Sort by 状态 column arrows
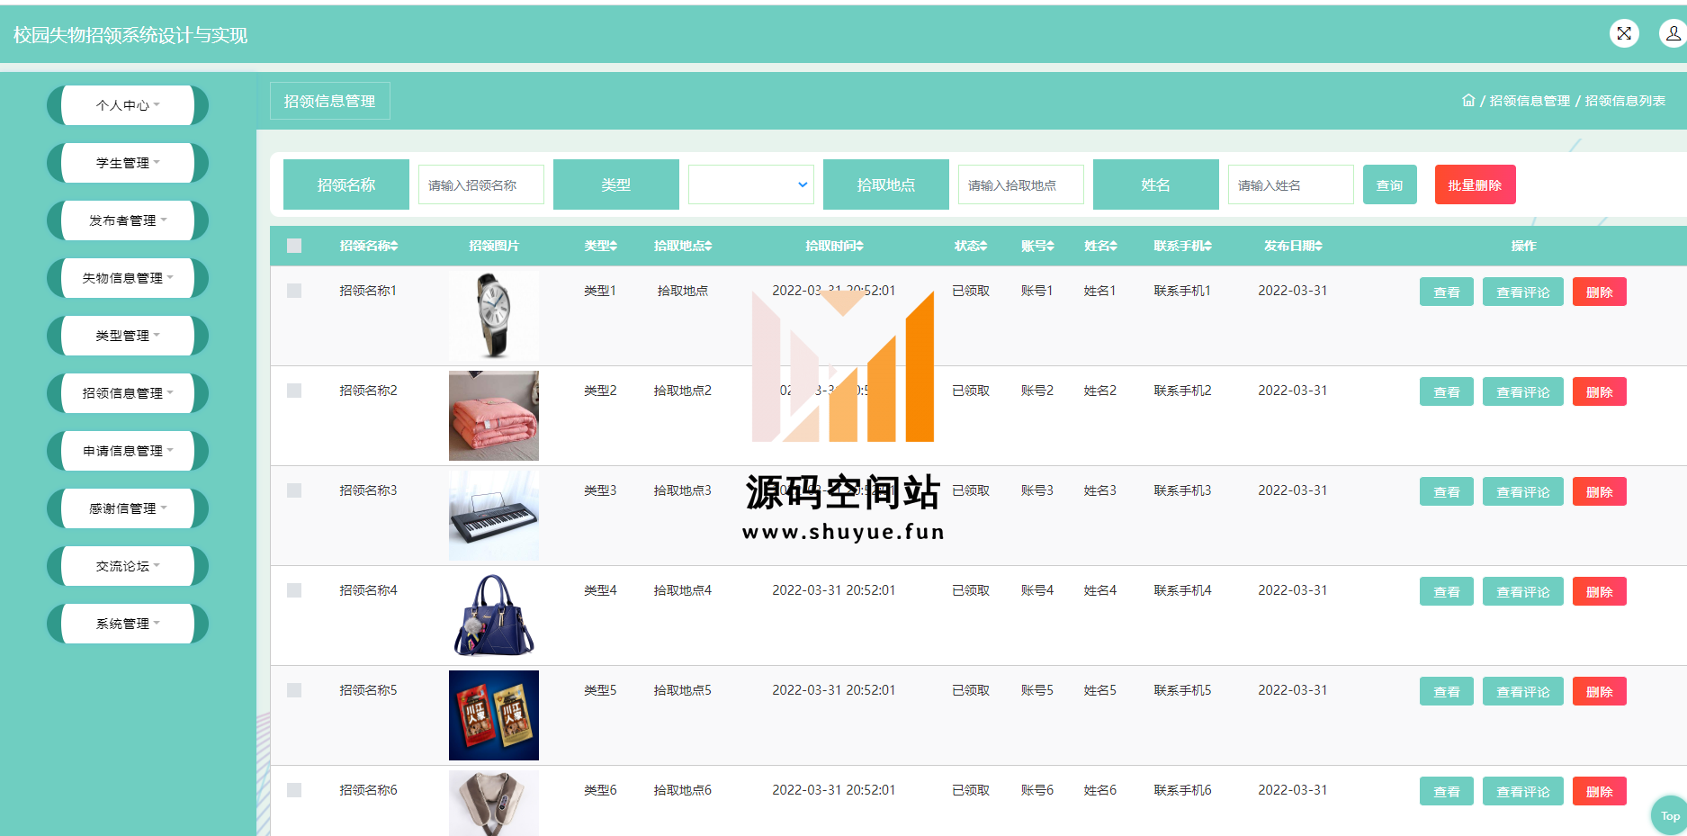The height and width of the screenshot is (836, 1687). [x=983, y=246]
